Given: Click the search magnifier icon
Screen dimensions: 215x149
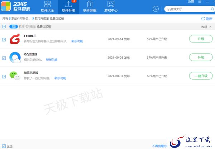Looking at the screenshot, I should click(x=212, y=9).
